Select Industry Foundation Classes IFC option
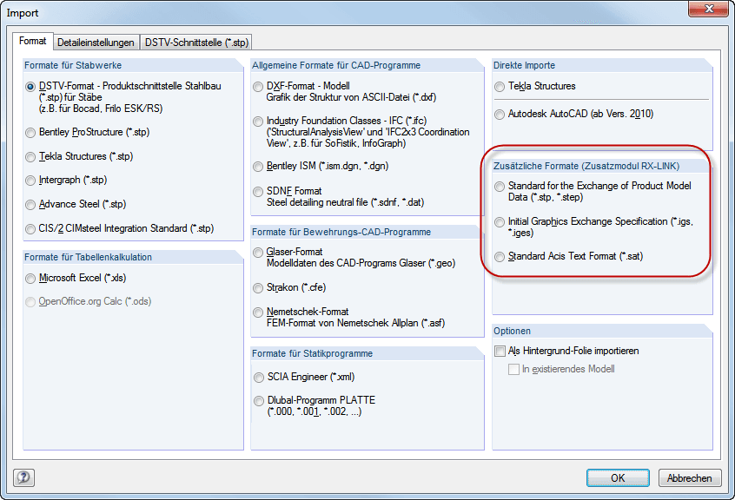Image resolution: width=735 pixels, height=500 pixels. [x=258, y=121]
